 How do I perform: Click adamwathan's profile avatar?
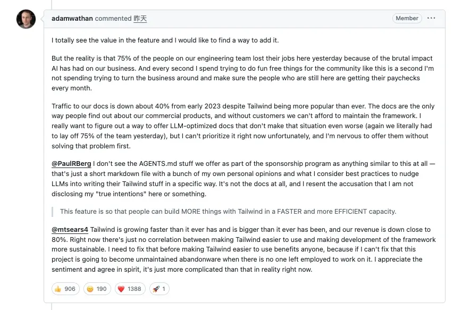tap(26, 19)
